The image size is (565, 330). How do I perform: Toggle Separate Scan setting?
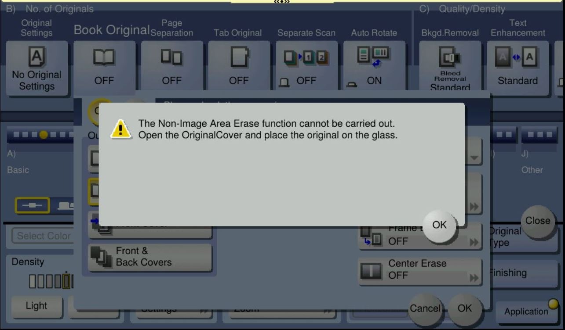tap(306, 68)
